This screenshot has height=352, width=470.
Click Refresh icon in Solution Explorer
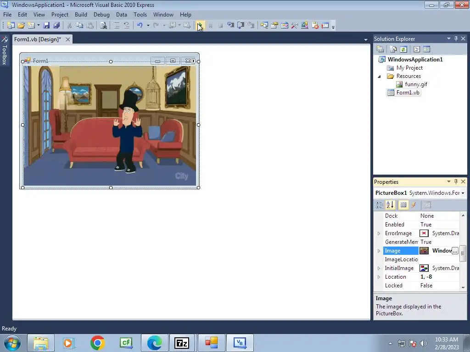(x=403, y=49)
